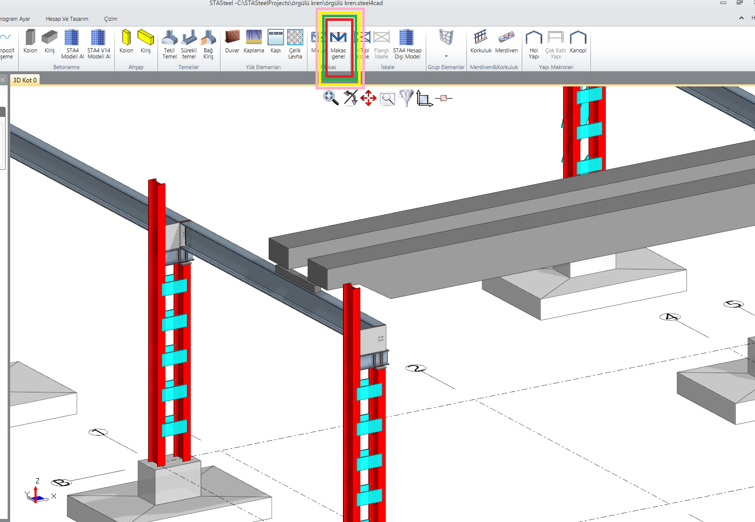755x522 pixels.
Task: Click the STA4 V14 Modeli Al button
Action: (99, 44)
